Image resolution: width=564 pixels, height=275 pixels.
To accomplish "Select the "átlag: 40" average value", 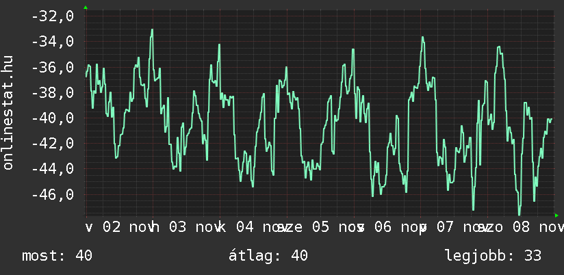I will [x=268, y=256].
